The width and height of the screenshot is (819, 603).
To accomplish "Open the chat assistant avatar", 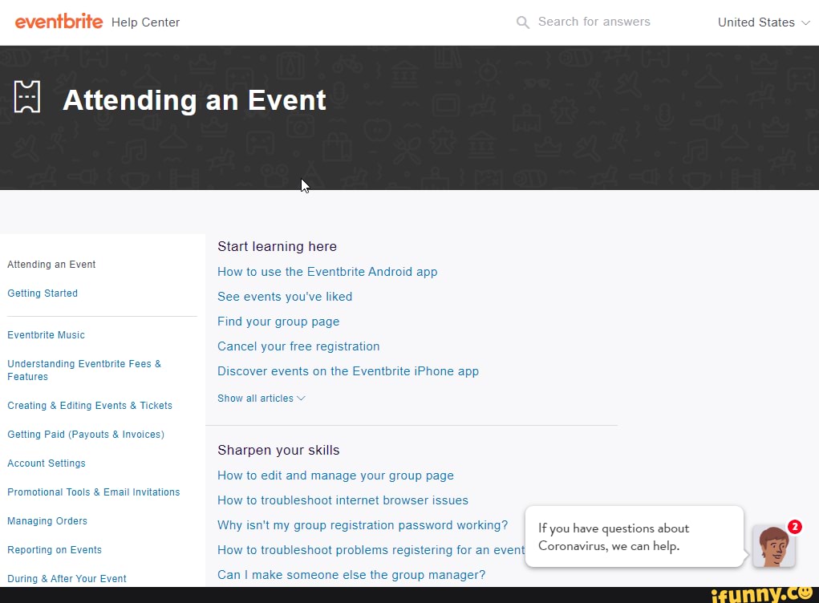I will coord(773,547).
